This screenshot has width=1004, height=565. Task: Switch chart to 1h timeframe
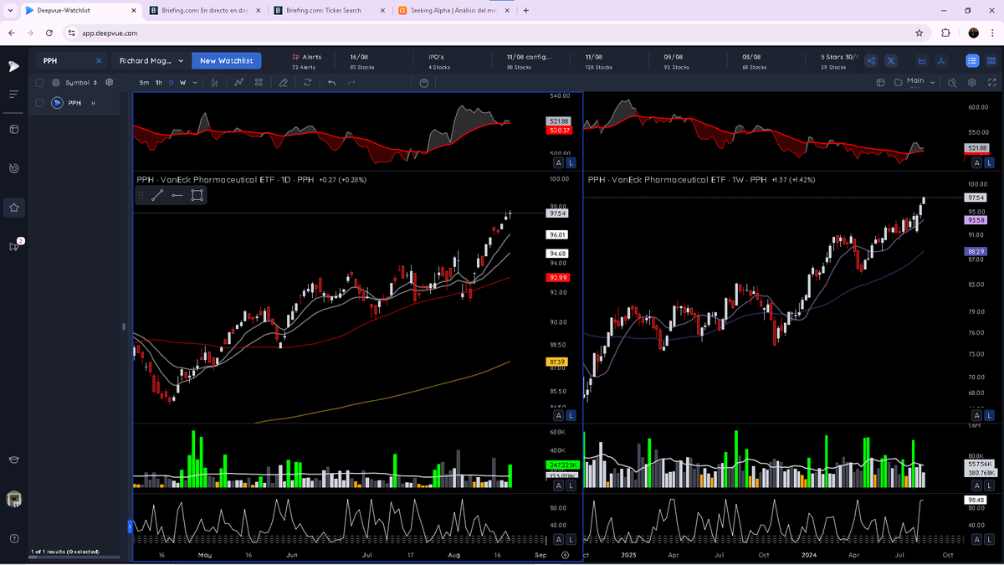(159, 82)
